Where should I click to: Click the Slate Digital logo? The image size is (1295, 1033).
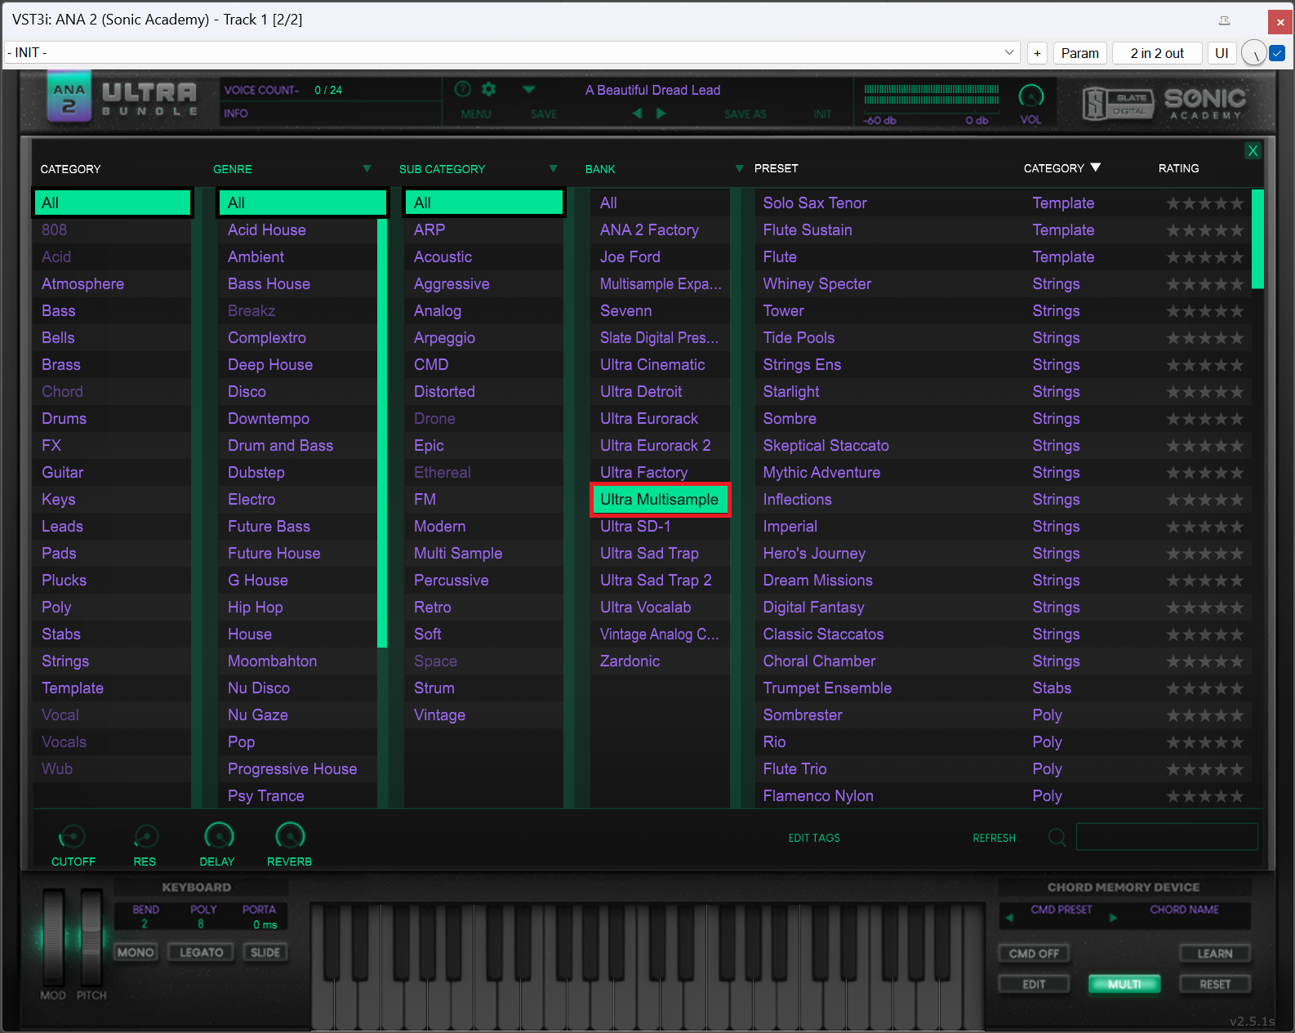tap(1117, 104)
